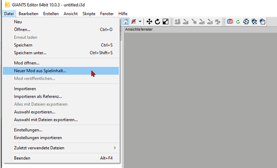The width and height of the screenshot is (277, 168).
Task: Open the Fenster menu
Action: coord(107,14)
